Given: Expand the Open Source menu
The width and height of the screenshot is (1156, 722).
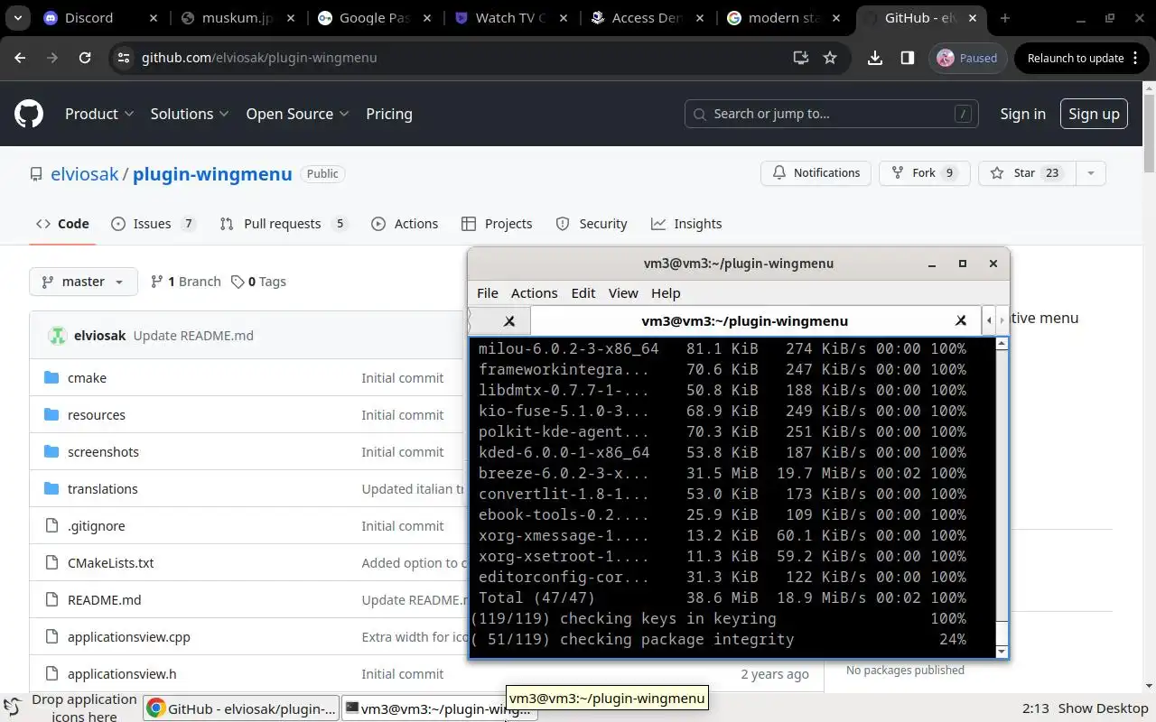Looking at the screenshot, I should [x=297, y=114].
